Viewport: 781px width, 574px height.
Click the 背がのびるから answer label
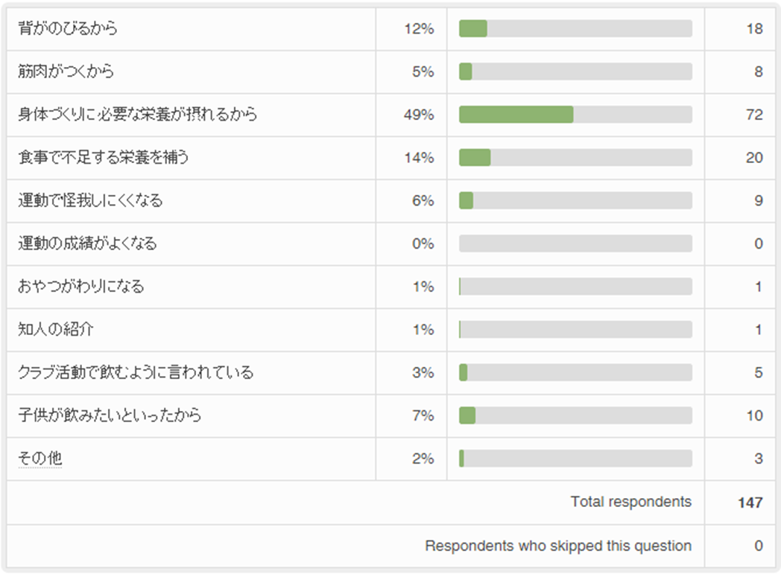tap(68, 29)
